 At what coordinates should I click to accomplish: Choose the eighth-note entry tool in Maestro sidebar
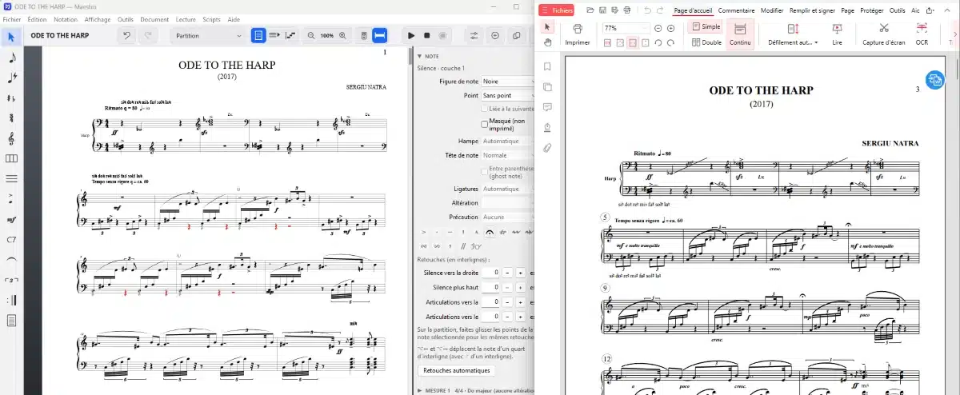tap(11, 58)
